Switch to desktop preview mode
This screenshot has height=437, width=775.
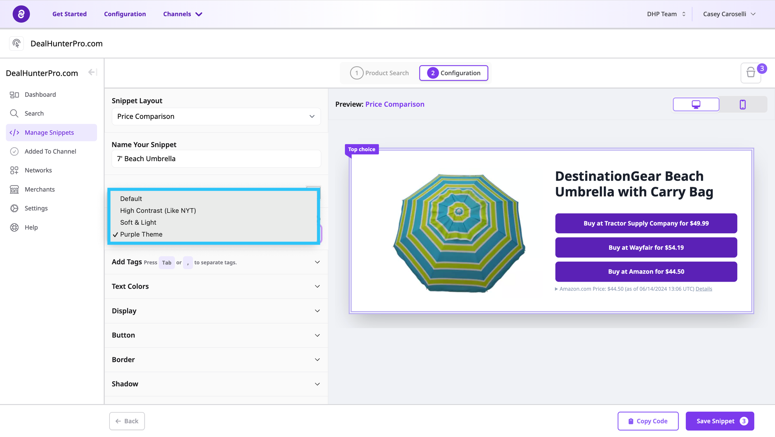[x=696, y=105]
